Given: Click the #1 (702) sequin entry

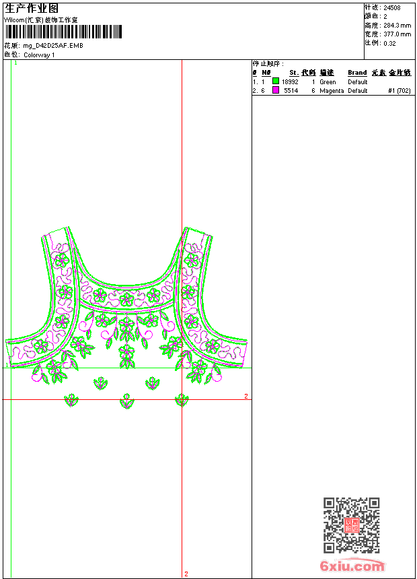Looking at the screenshot, I should (400, 90).
